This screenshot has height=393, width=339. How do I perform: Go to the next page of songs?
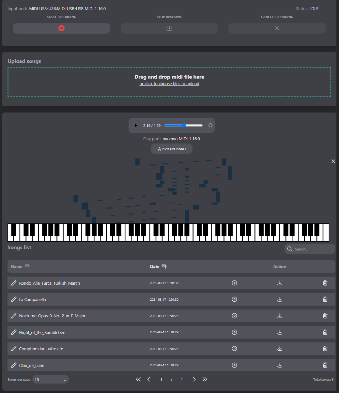(x=194, y=379)
